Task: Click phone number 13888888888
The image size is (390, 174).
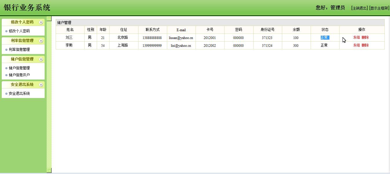Action: pyautogui.click(x=152, y=38)
